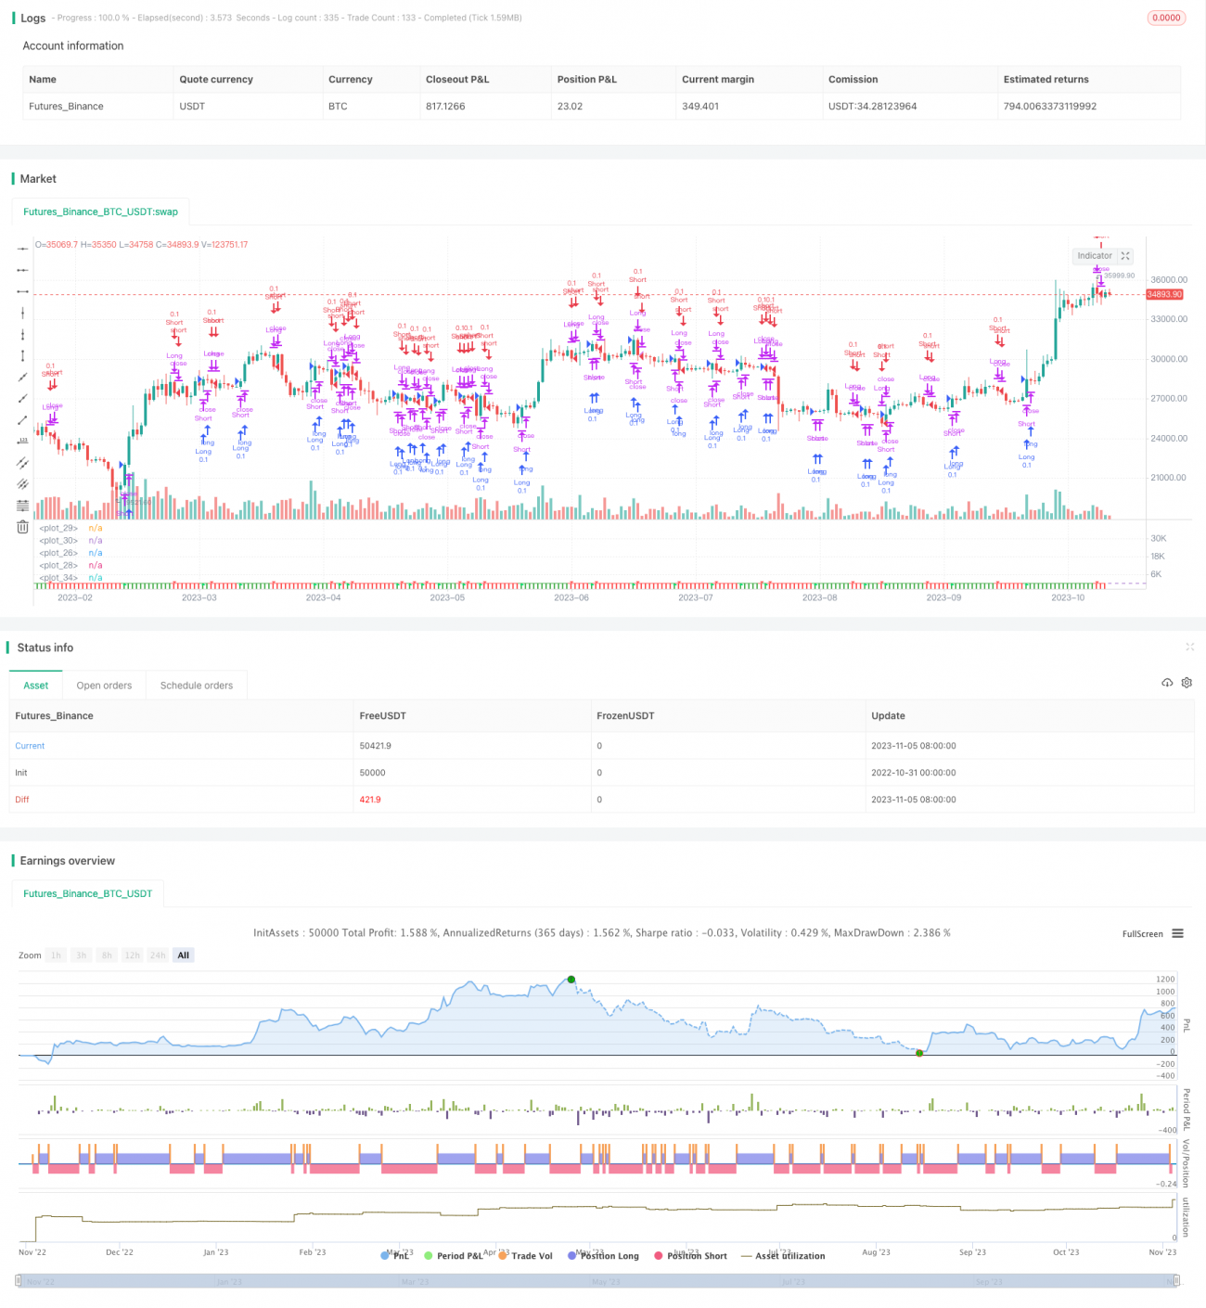The height and width of the screenshot is (1308, 1206).
Task: Click the plot_34 indicator label
Action: (x=58, y=578)
